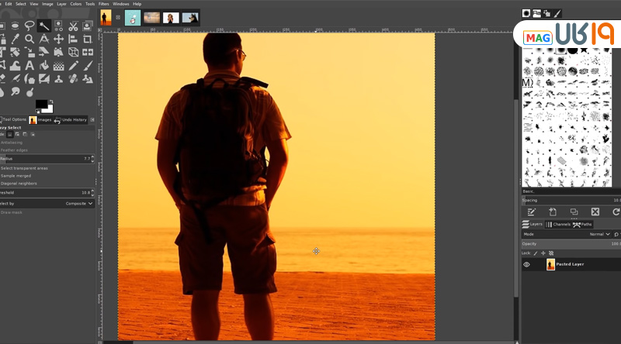Choose the Move tool
Viewport: 621px width, 344px height.
(59, 39)
